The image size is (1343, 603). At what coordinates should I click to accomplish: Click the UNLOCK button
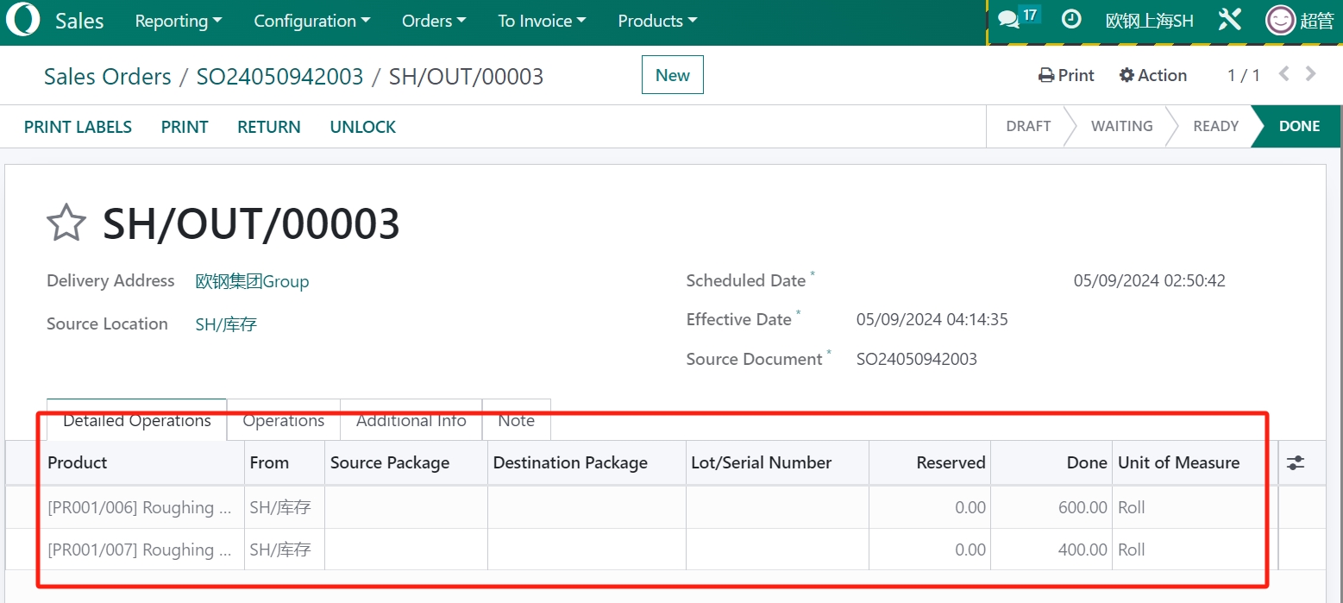click(362, 127)
